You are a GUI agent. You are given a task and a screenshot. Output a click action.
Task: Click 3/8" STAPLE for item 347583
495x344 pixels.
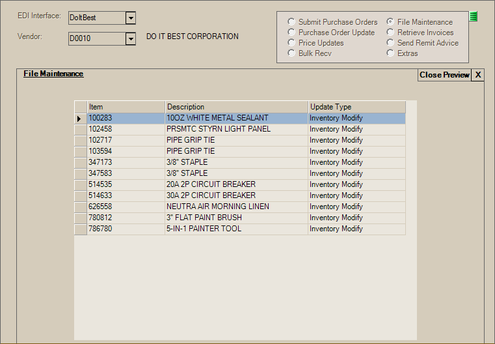pos(237,173)
